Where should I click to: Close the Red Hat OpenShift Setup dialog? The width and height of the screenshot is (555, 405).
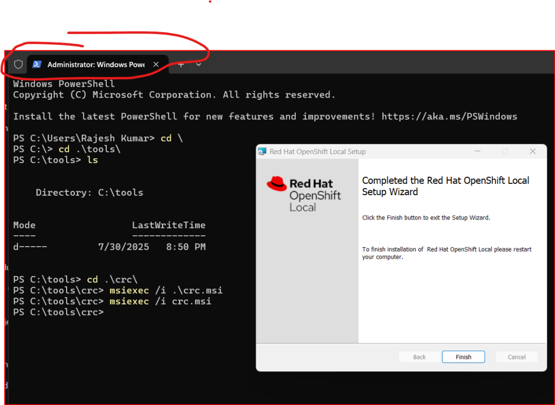click(533, 151)
